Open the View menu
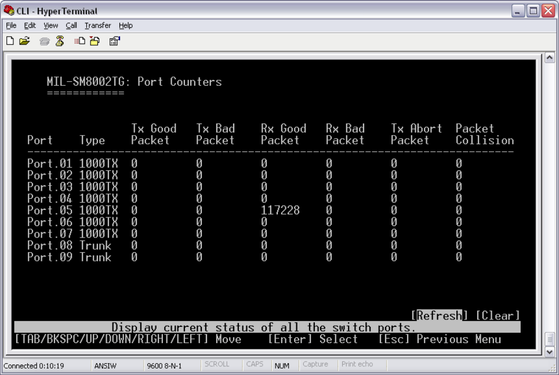 pos(50,26)
